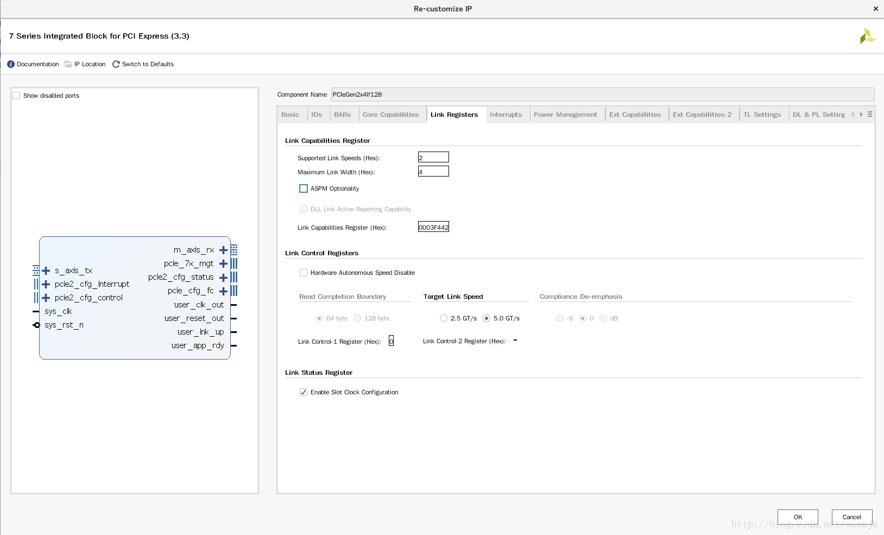Viewport: 884px width, 535px height.
Task: Switch to the BARs tab
Action: coord(343,115)
